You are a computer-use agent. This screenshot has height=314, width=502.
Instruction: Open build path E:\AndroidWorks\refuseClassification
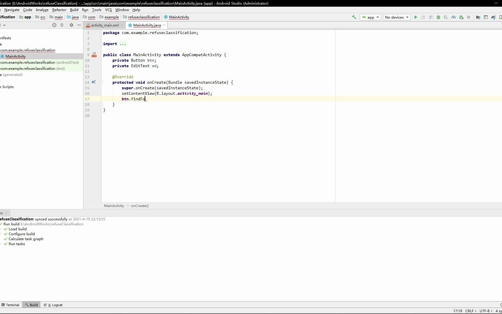point(52,224)
